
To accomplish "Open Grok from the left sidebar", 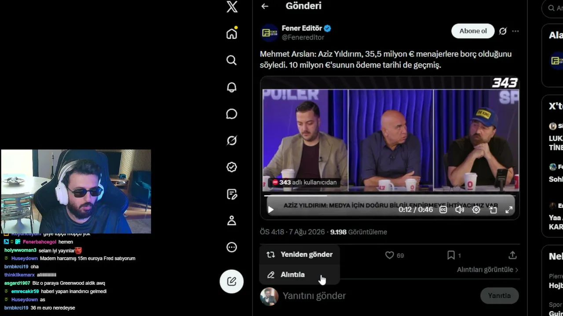I will [x=232, y=140].
